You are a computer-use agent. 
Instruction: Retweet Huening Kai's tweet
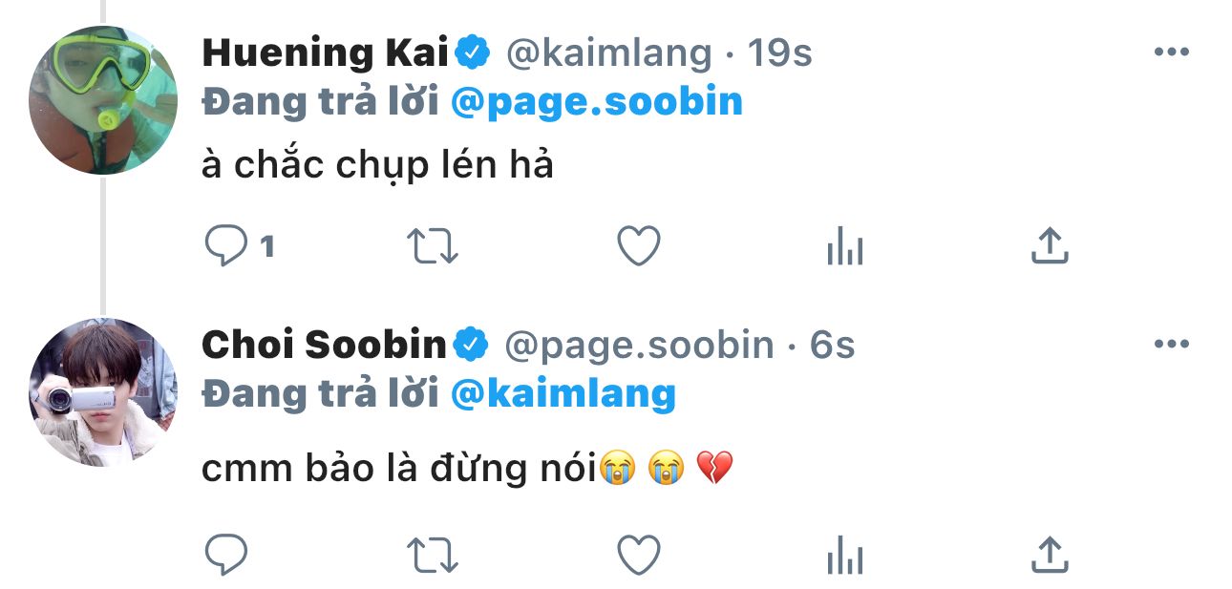433,247
